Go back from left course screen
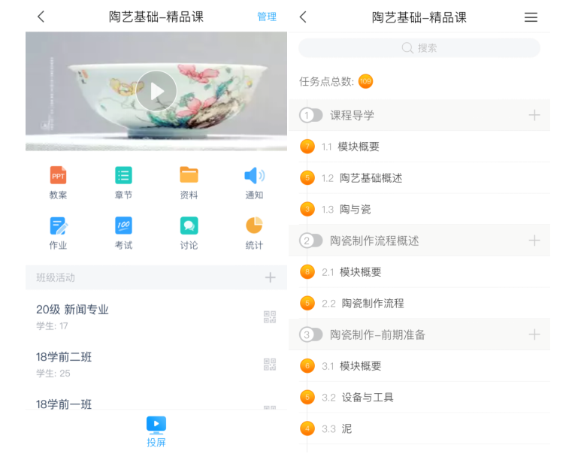 coord(41,17)
